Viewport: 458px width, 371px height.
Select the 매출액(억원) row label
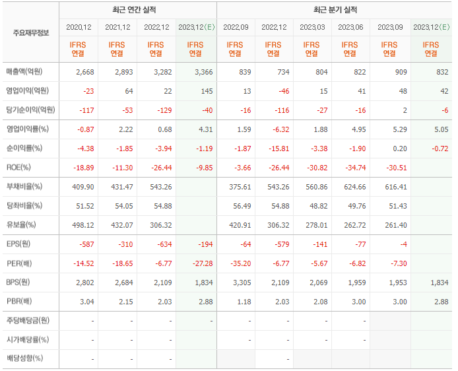pyautogui.click(x=24, y=71)
